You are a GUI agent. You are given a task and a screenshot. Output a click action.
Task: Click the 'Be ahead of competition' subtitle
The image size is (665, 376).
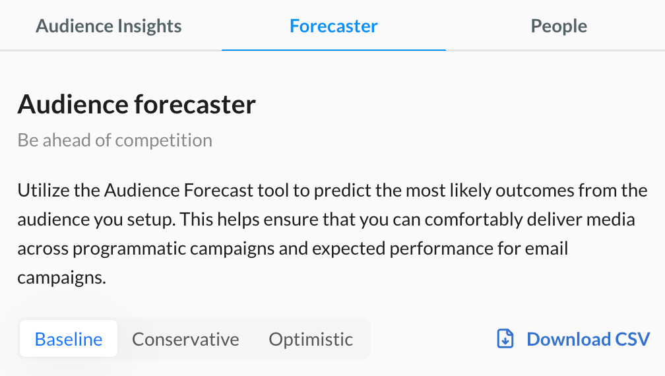click(x=115, y=141)
